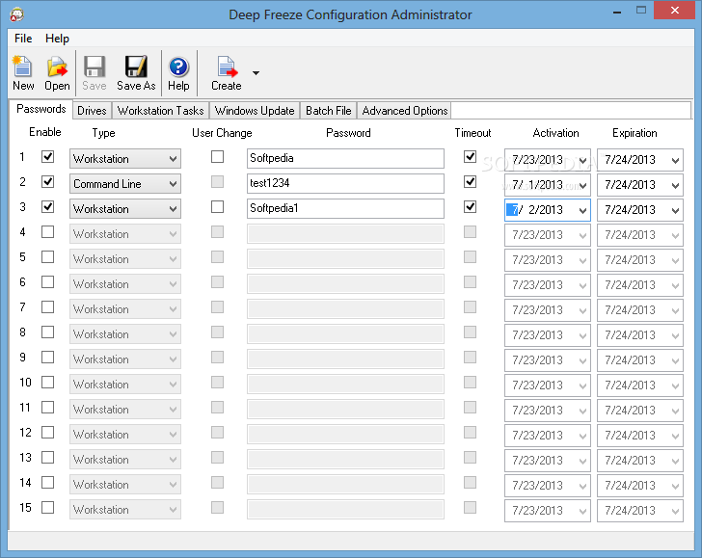The width and height of the screenshot is (702, 558).
Task: Switch to the Passwords tab
Action: click(x=41, y=109)
